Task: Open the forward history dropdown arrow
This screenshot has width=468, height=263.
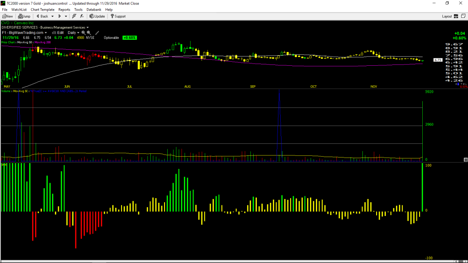Action: click(x=66, y=16)
